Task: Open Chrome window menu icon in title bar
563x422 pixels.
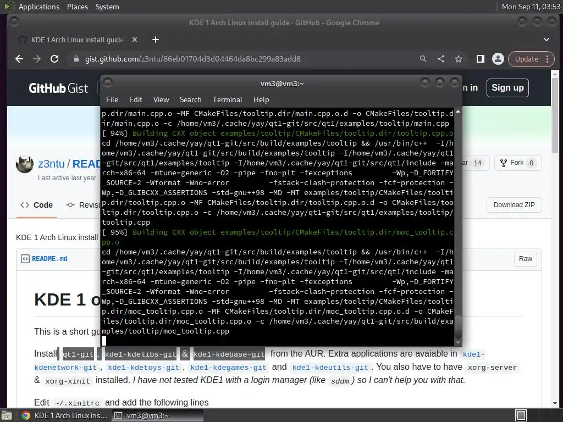Action: (x=14, y=22)
